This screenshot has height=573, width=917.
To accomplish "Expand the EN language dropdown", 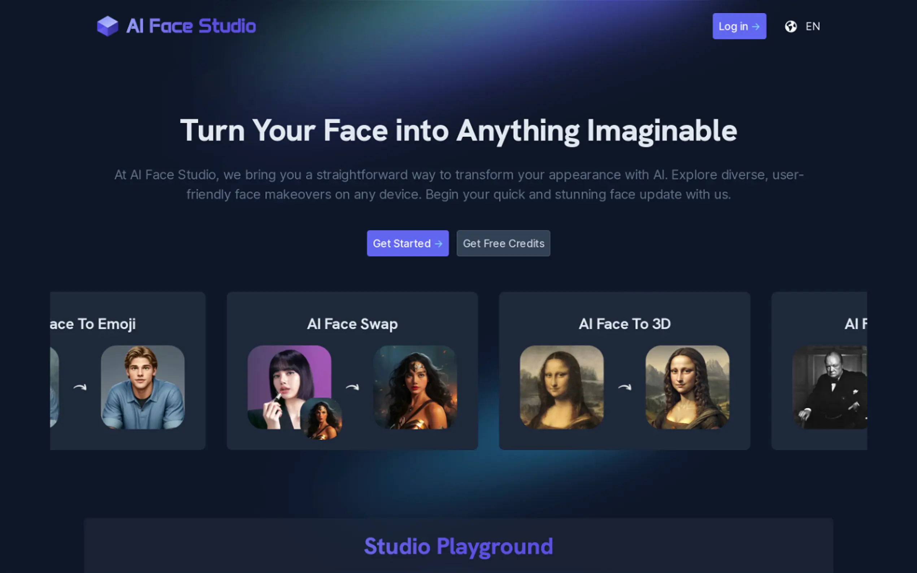I will coord(812,27).
